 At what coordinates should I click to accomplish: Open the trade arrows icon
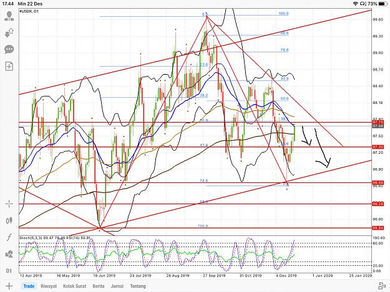pyautogui.click(x=9, y=33)
